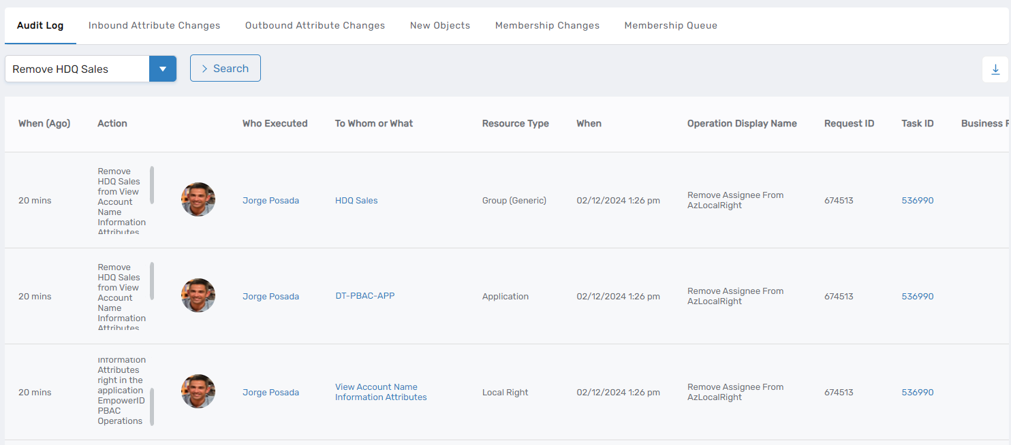Viewport: 1011px width, 445px height.
Task: Open the Outbound Attribute Changes tab
Action: [315, 26]
